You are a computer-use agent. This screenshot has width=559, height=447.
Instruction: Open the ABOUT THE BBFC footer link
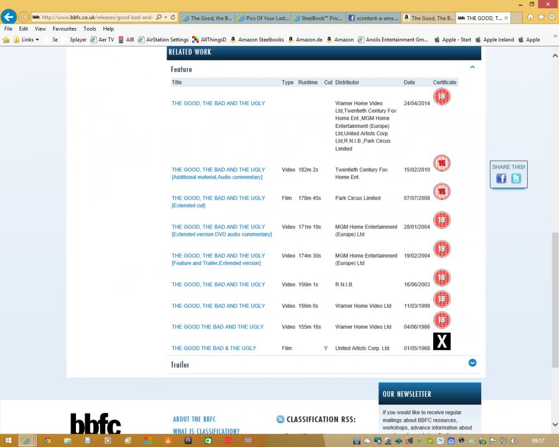pos(195,419)
